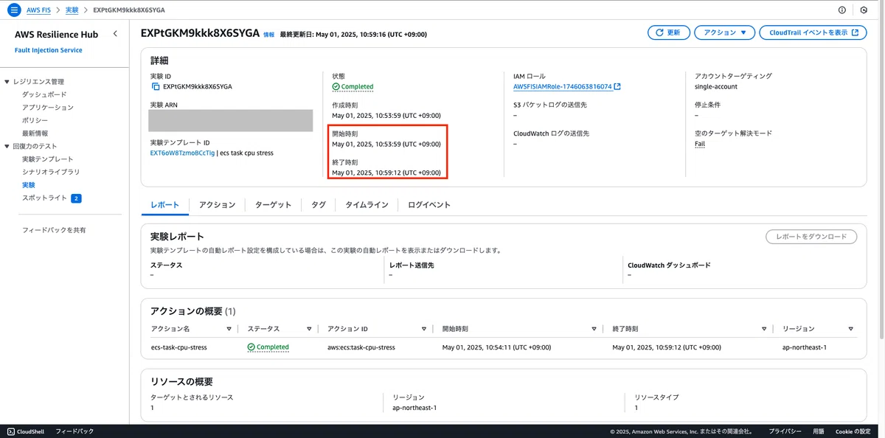Click action start time 10:54:11 cell
The width and height of the screenshot is (885, 438).
click(x=496, y=347)
